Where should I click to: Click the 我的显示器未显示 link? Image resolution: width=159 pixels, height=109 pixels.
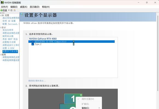[x=37, y=81]
